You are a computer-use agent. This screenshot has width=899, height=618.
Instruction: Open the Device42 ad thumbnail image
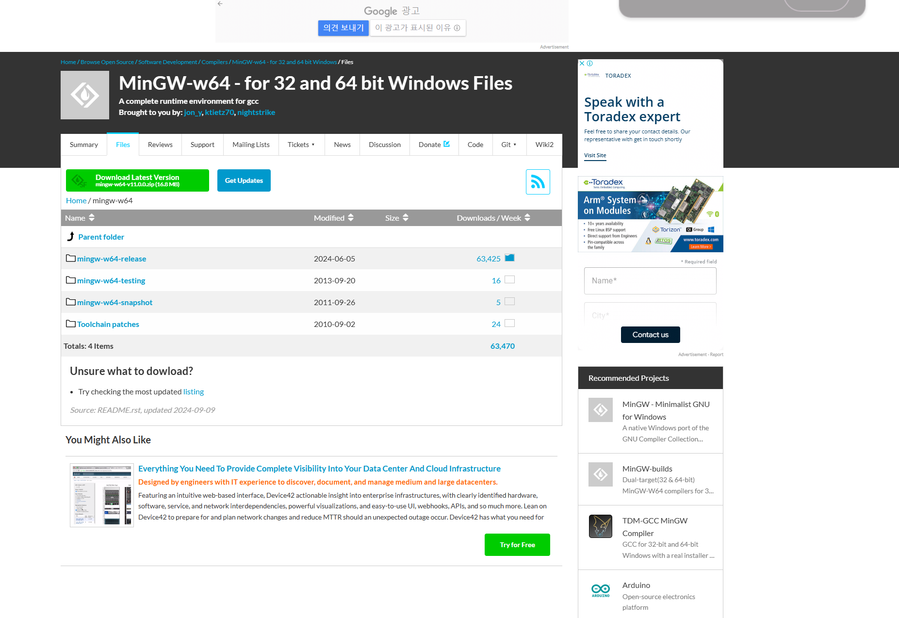click(x=102, y=495)
